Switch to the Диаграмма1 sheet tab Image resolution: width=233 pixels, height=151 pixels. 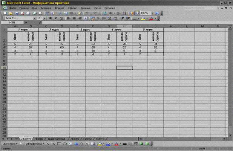pyautogui.click(x=57, y=139)
